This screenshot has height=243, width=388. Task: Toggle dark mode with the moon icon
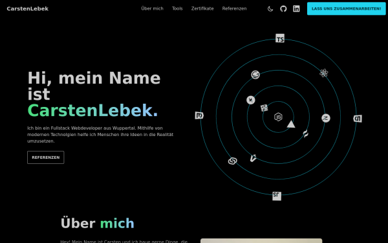(270, 8)
